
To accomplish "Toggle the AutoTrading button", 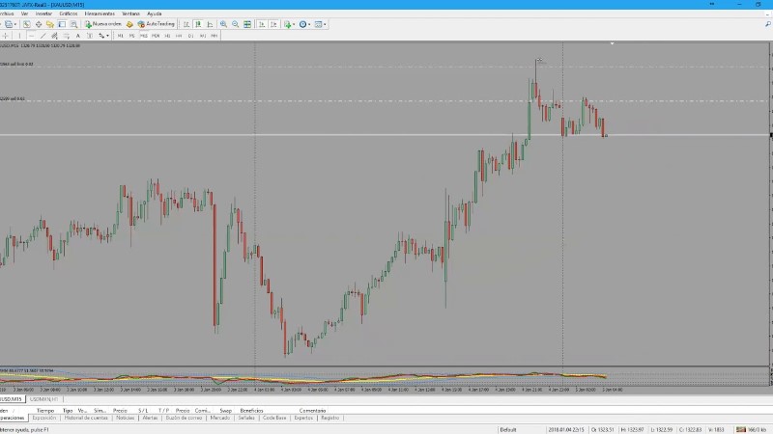I will [155, 24].
